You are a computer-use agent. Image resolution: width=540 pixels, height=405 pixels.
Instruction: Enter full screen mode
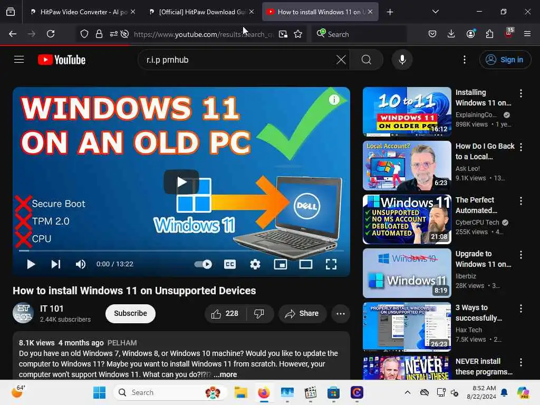click(331, 264)
